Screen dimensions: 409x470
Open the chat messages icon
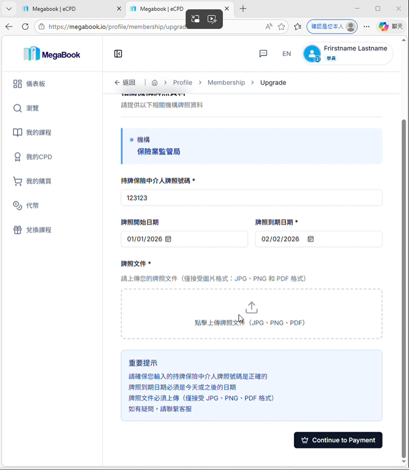point(263,53)
